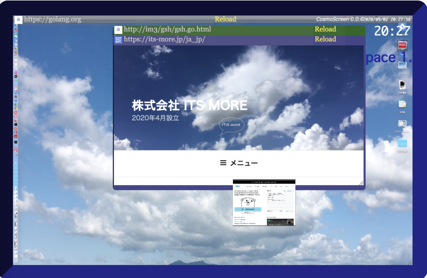Viewport: 427px width, 278px height.
Task: Click the hamburger menu icon next to メニュー
Action: click(224, 163)
